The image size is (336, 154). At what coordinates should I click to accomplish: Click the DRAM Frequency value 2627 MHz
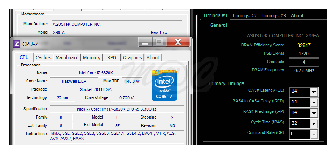coord(304,71)
